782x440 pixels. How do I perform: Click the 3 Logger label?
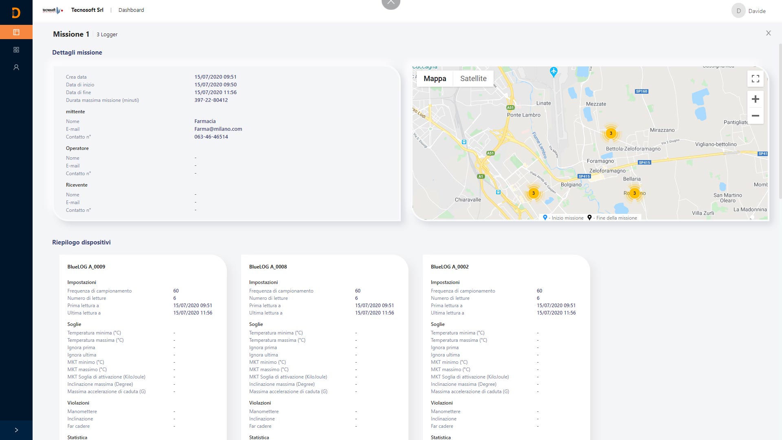pyautogui.click(x=107, y=34)
